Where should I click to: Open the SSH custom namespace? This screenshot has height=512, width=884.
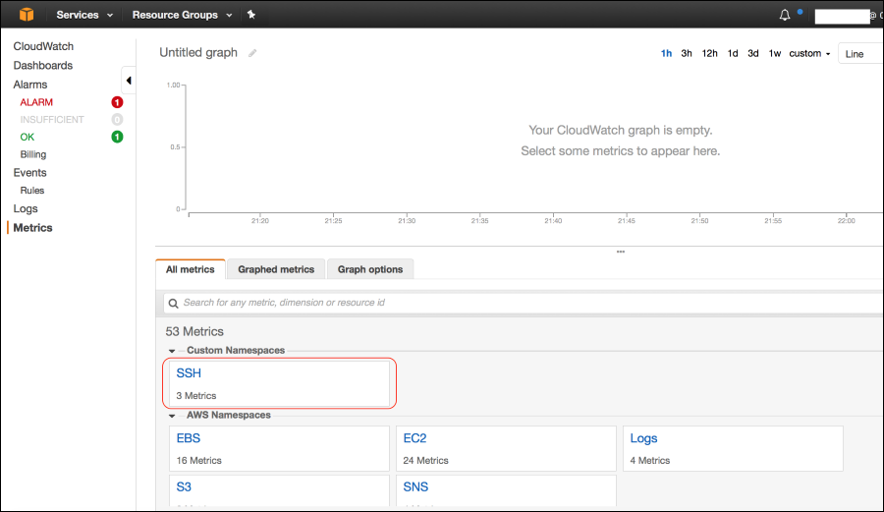[x=279, y=383]
